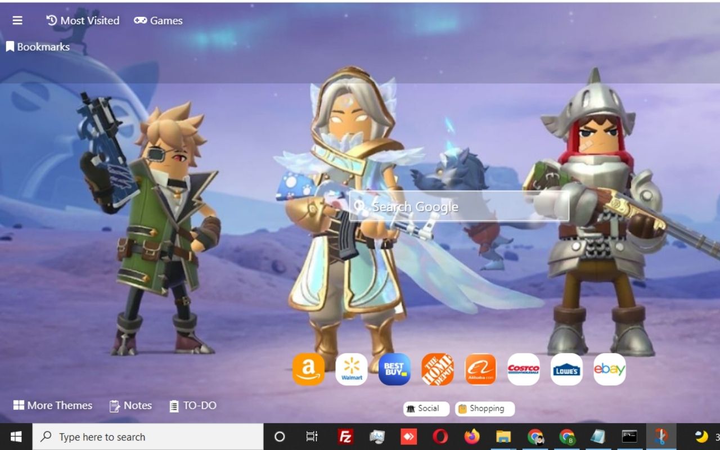Switch to the Shopping shortcuts category
This screenshot has height=450, width=720.
pos(484,409)
